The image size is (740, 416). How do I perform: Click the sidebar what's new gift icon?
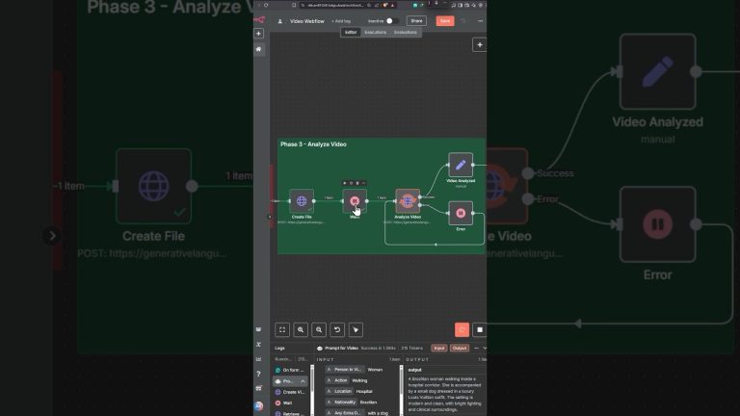258,388
